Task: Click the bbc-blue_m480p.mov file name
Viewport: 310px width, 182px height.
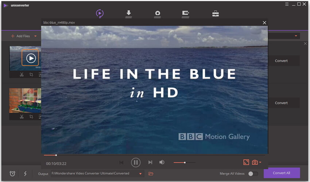Action: pyautogui.click(x=59, y=23)
